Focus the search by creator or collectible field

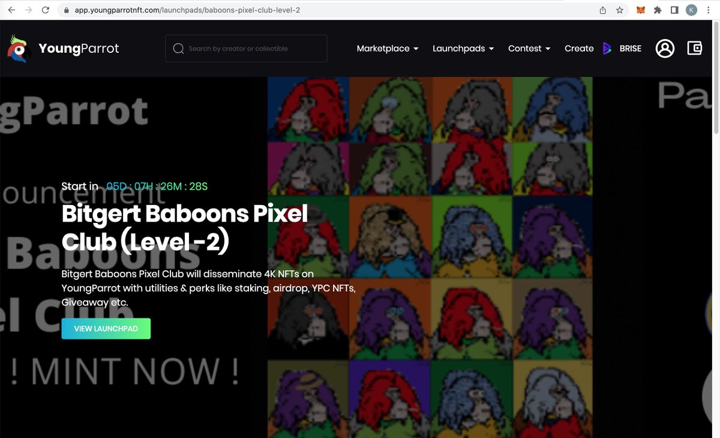246,49
